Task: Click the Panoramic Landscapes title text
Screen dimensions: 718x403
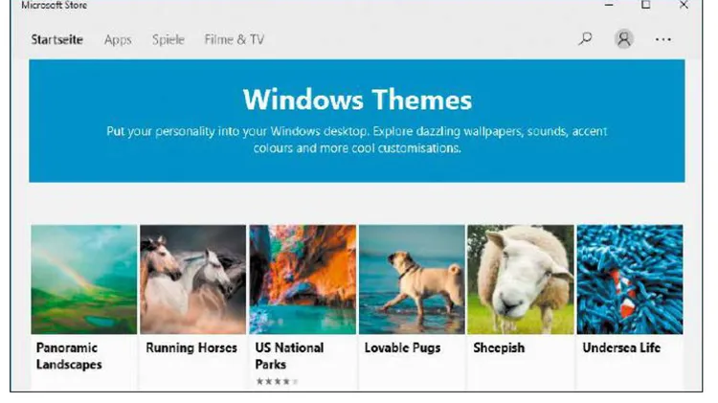Action: [69, 356]
